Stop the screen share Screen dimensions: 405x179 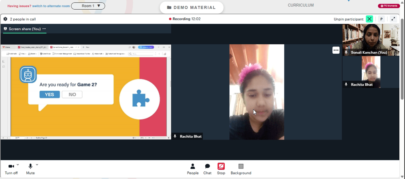pyautogui.click(x=221, y=169)
